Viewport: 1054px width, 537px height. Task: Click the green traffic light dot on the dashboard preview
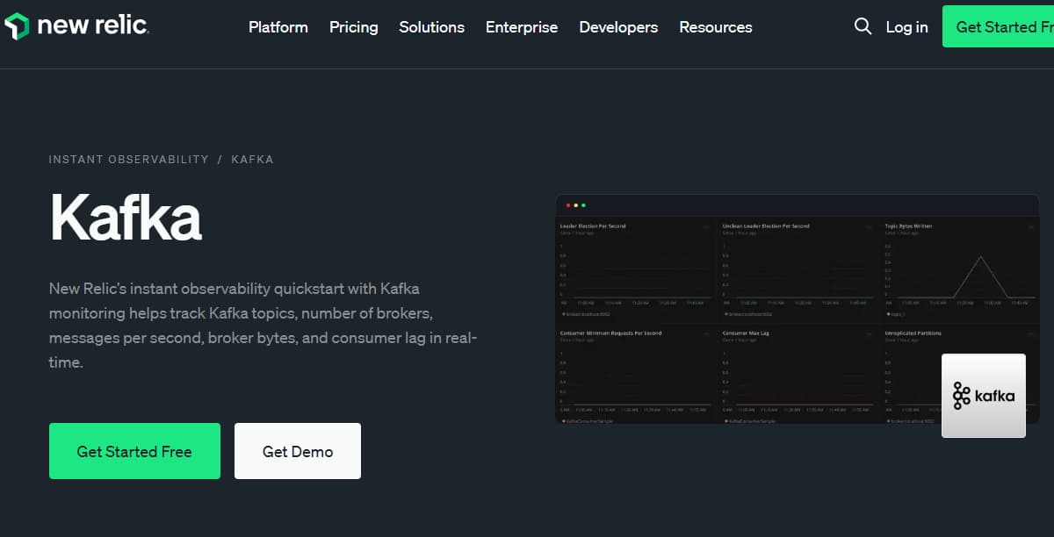(x=584, y=205)
